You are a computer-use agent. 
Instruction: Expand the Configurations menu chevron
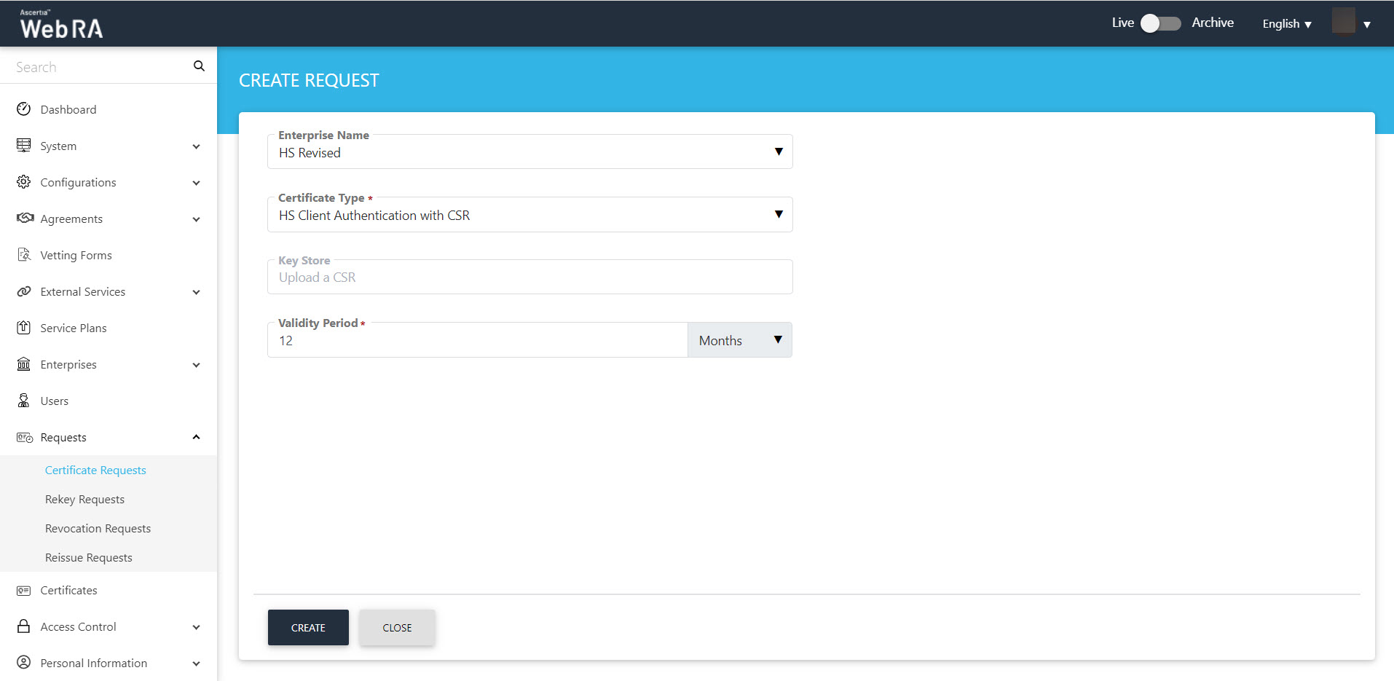tap(196, 183)
